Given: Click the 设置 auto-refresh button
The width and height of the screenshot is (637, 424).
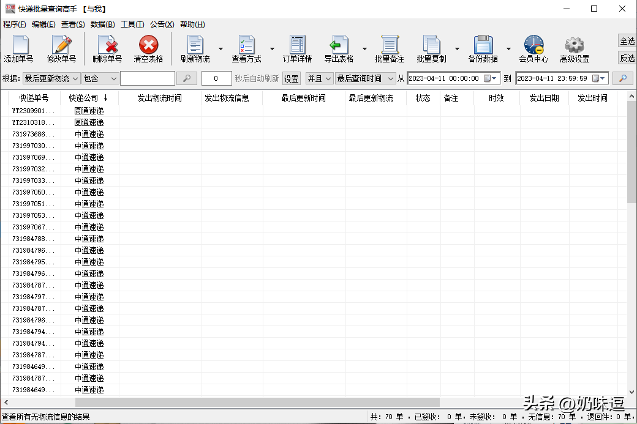Looking at the screenshot, I should click(x=292, y=79).
